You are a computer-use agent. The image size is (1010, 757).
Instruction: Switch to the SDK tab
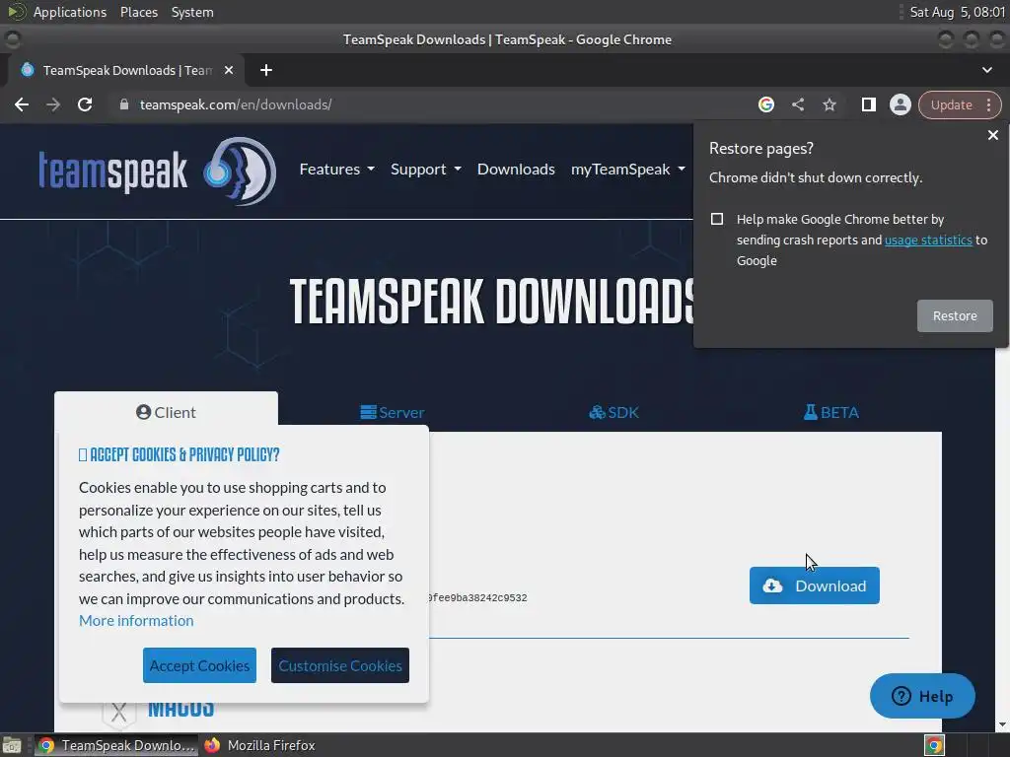click(613, 412)
